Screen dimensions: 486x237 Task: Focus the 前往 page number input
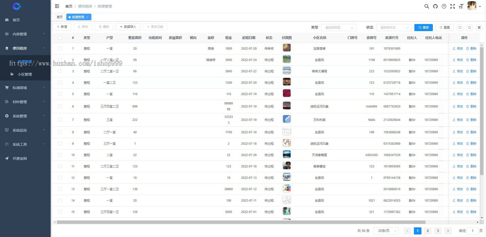[x=472, y=231]
